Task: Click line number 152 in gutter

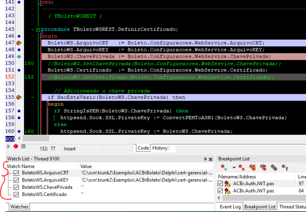Action: [x=10, y=77]
